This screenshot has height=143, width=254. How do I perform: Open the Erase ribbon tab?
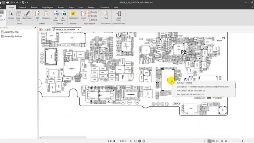pos(81,7)
